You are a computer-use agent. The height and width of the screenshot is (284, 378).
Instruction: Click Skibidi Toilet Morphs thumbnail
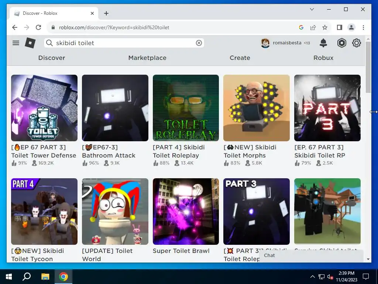(257, 108)
